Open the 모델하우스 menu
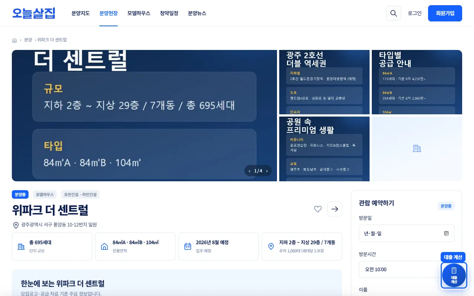This screenshot has height=296, width=474. [139, 13]
